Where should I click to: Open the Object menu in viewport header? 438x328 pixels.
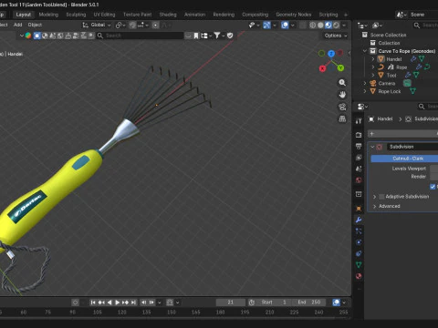tap(35, 25)
